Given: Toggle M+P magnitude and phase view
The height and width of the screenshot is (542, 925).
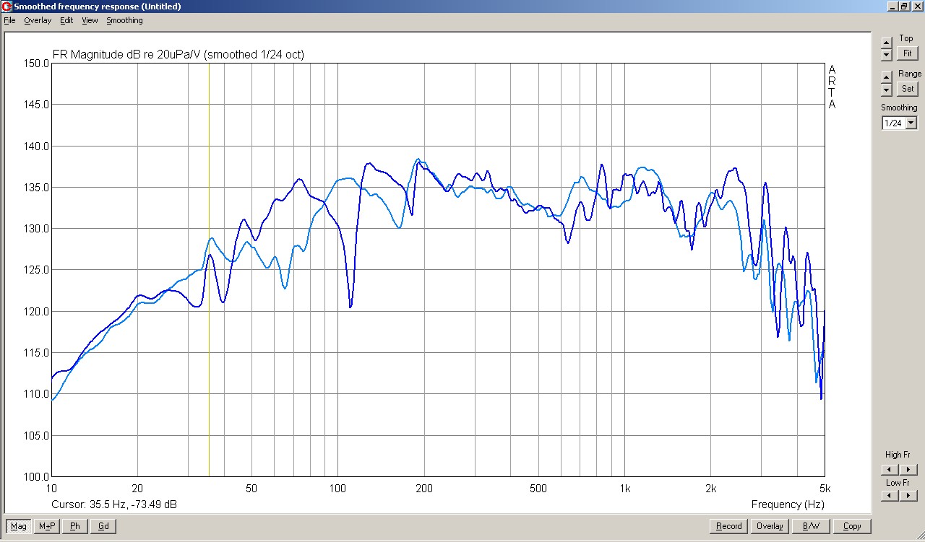Looking at the screenshot, I should point(47,526).
